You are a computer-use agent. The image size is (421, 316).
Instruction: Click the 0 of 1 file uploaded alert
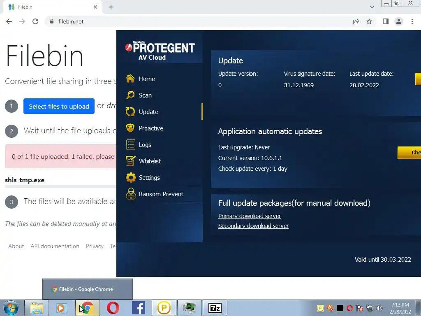(x=61, y=156)
